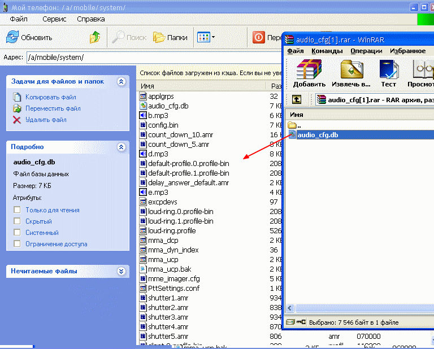Select delay_answer_default.amr file
The width and height of the screenshot is (434, 349).
pyautogui.click(x=189, y=183)
